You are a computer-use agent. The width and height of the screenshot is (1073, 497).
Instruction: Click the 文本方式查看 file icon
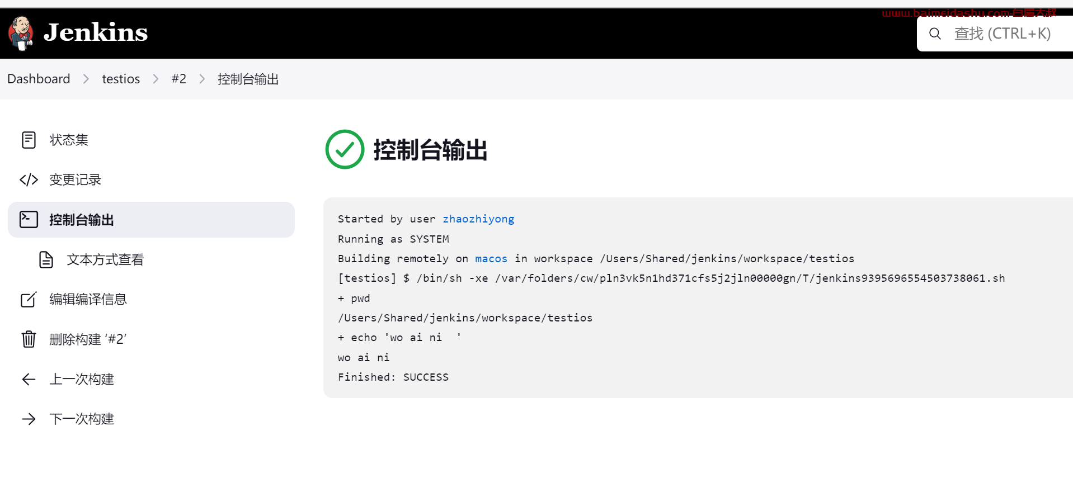click(46, 259)
